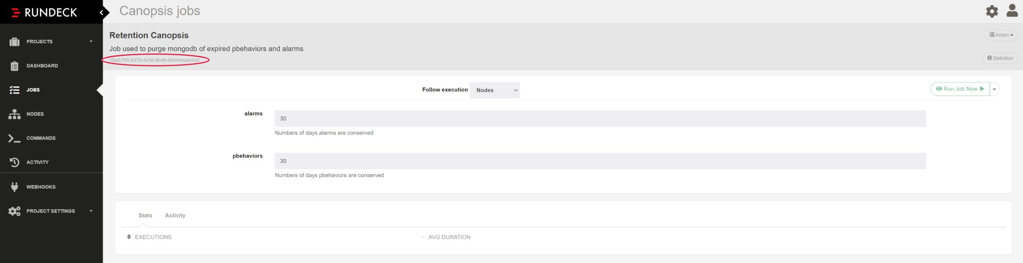This screenshot has width=1023, height=263.
Task: Open Run Job Now options caret
Action: coord(994,89)
